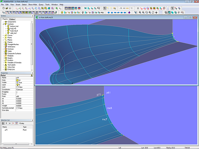
Task: Collapse the Surfaces tree node
Action: coord(3,24)
